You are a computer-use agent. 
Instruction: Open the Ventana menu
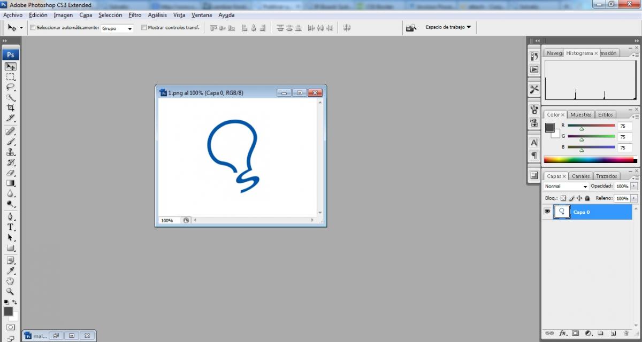(x=202, y=15)
